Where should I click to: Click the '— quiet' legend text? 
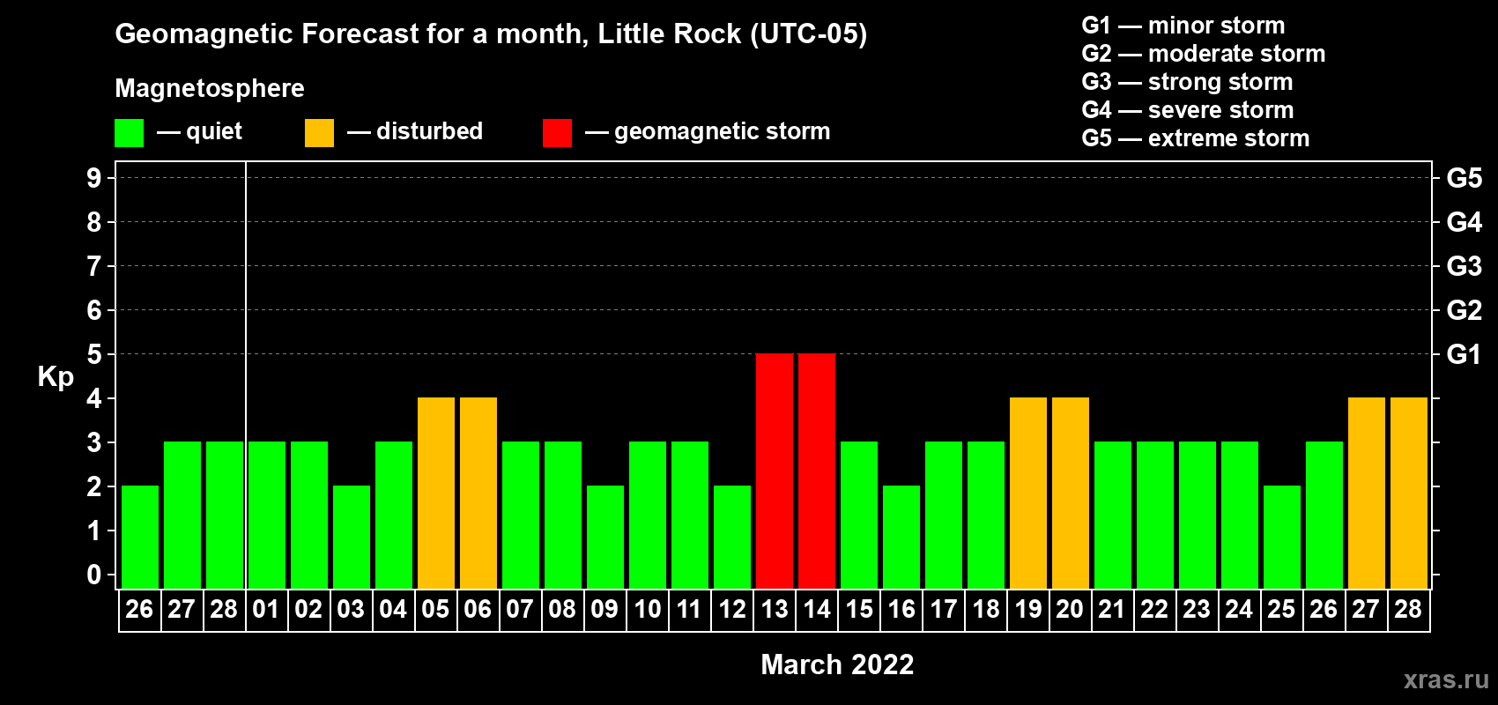tap(199, 132)
